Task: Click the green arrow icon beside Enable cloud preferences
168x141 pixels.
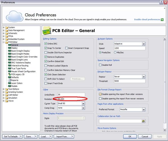Action: 162,20
